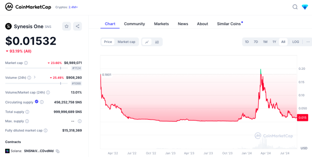The width and height of the screenshot is (312, 157).
Task: Toggle the LOG scale option
Action: click(x=295, y=42)
